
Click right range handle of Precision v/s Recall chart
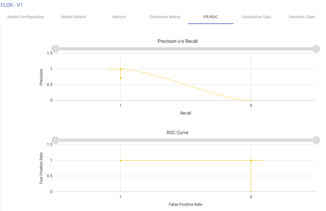click(316, 49)
